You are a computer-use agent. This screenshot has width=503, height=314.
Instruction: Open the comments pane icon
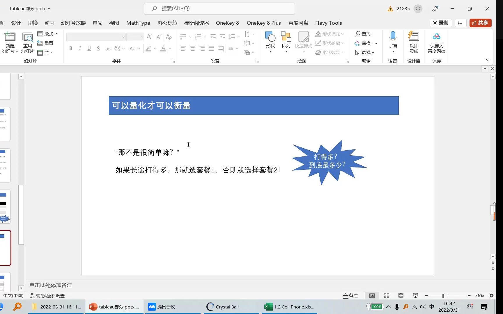tap(460, 23)
